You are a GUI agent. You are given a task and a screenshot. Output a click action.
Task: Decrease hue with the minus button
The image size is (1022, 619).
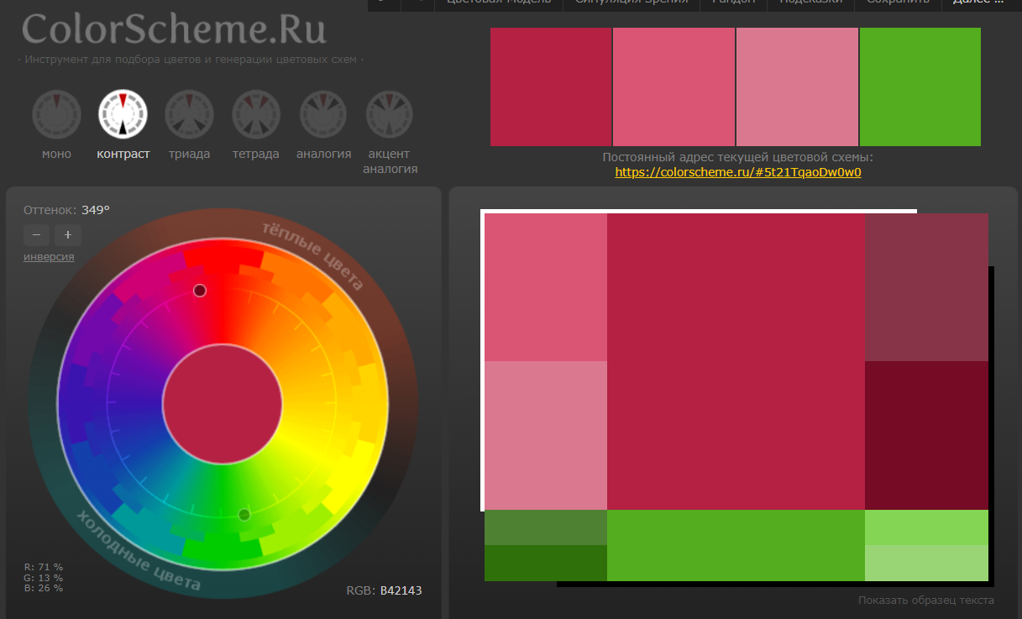36,234
